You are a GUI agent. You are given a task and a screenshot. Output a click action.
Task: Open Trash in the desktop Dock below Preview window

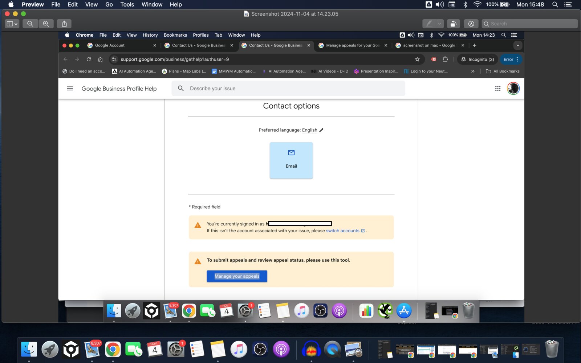click(x=552, y=349)
